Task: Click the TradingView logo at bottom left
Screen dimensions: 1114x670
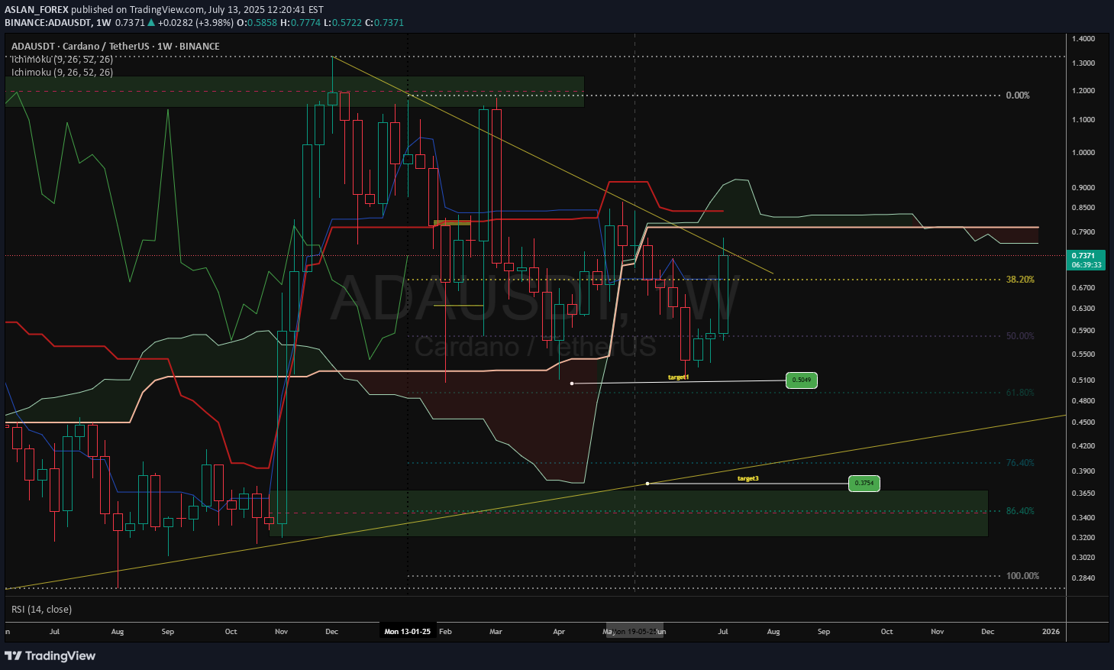Action: 50,655
